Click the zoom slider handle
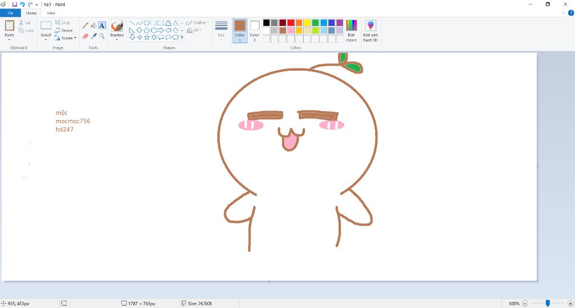Image resolution: width=575 pixels, height=308 pixels. [x=547, y=304]
